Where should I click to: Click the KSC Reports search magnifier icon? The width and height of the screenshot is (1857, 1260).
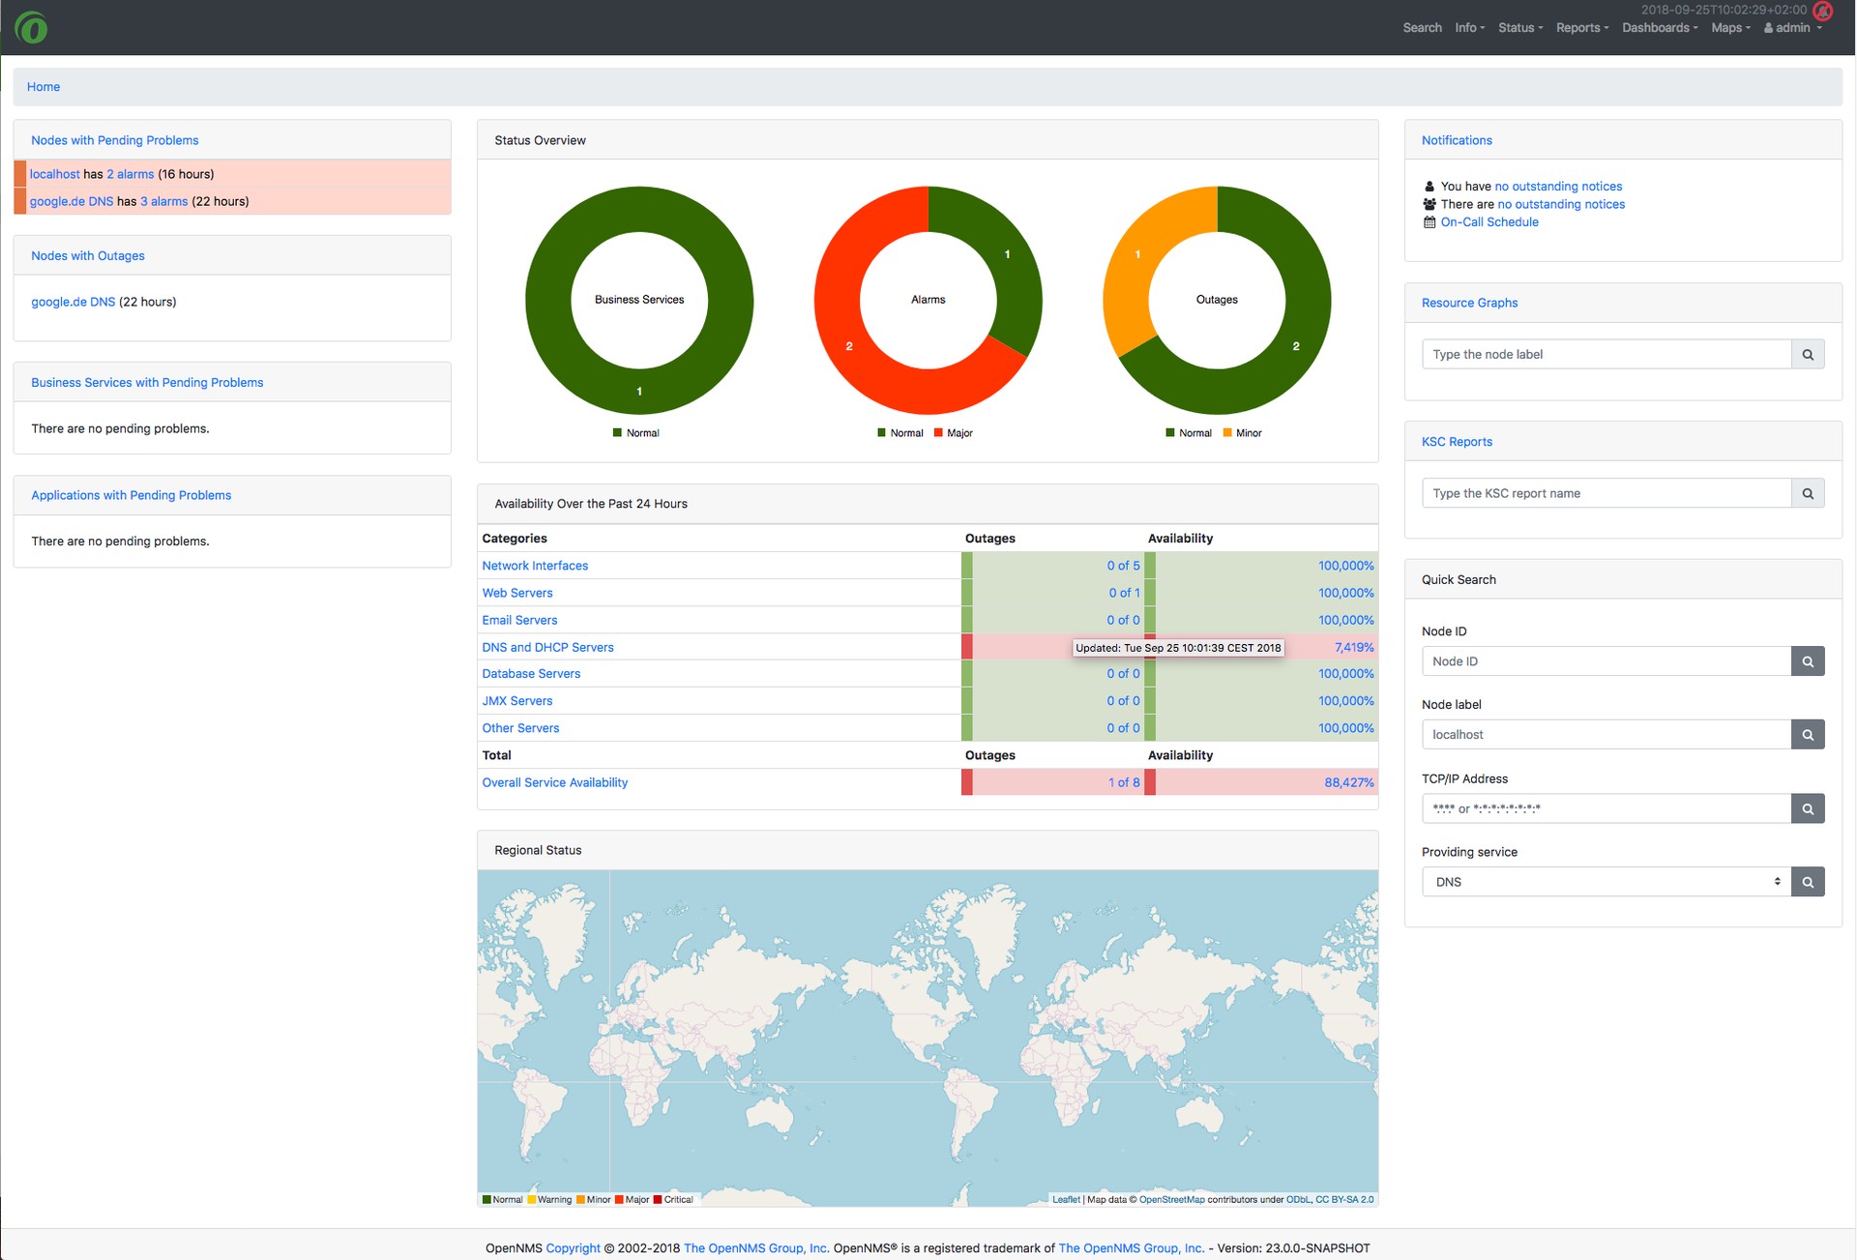[x=1808, y=493]
